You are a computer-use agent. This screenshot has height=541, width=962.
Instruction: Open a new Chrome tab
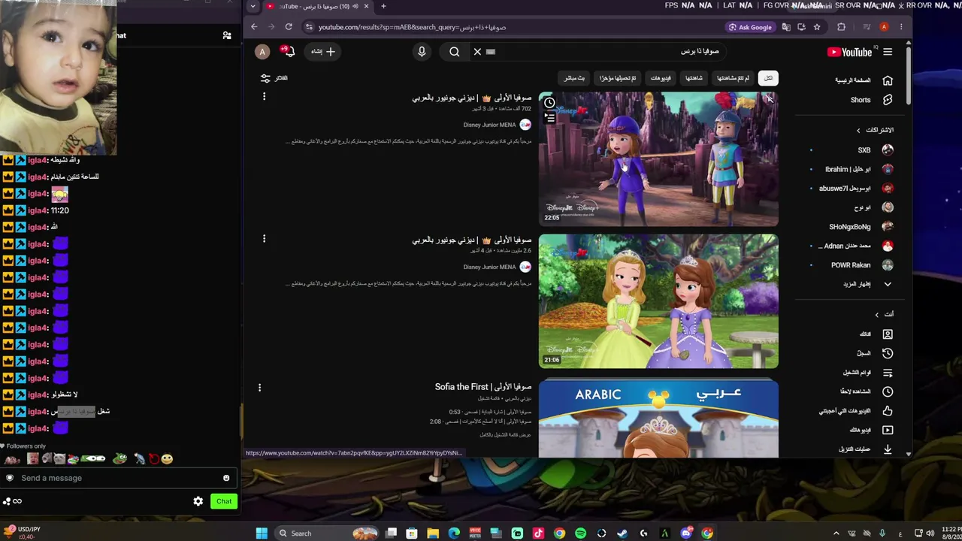pos(383,7)
